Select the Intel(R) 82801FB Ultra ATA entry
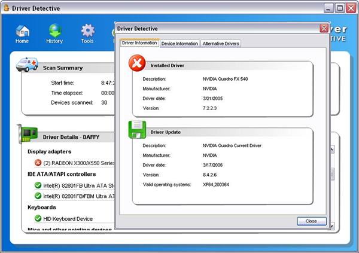 click(x=79, y=185)
